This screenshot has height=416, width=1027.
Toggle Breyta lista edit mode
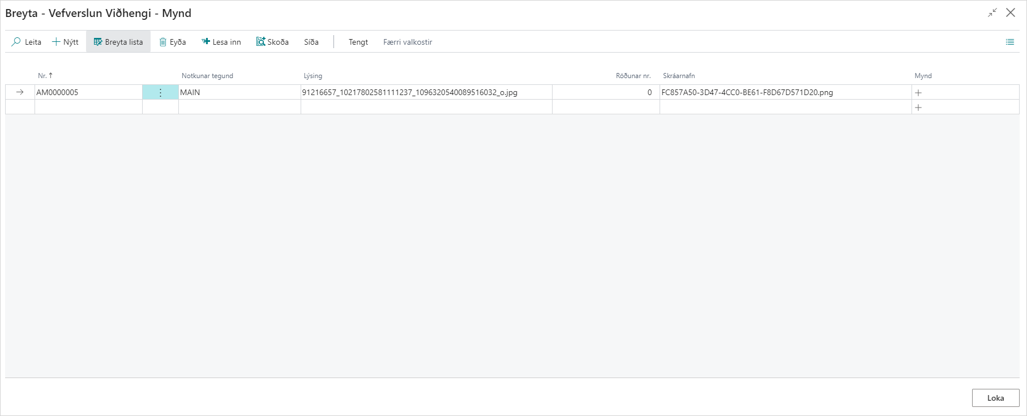pyautogui.click(x=118, y=42)
